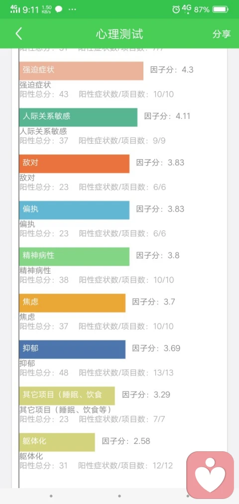This screenshot has height=504, width=239.
Task: Tap the alarm clock status icon
Action: [x=176, y=9]
